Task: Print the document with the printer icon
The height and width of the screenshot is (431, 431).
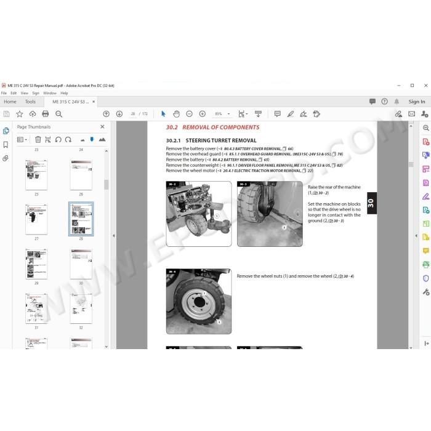Action: click(x=46, y=114)
